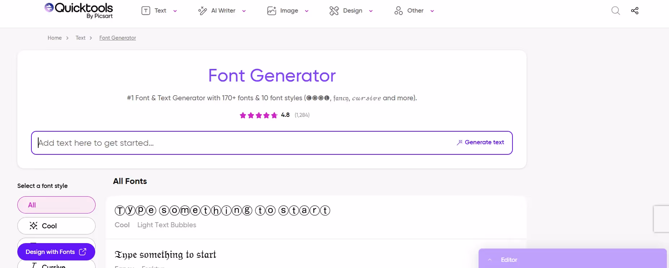
Task: Click the 4.8 rating value
Action: click(x=285, y=115)
